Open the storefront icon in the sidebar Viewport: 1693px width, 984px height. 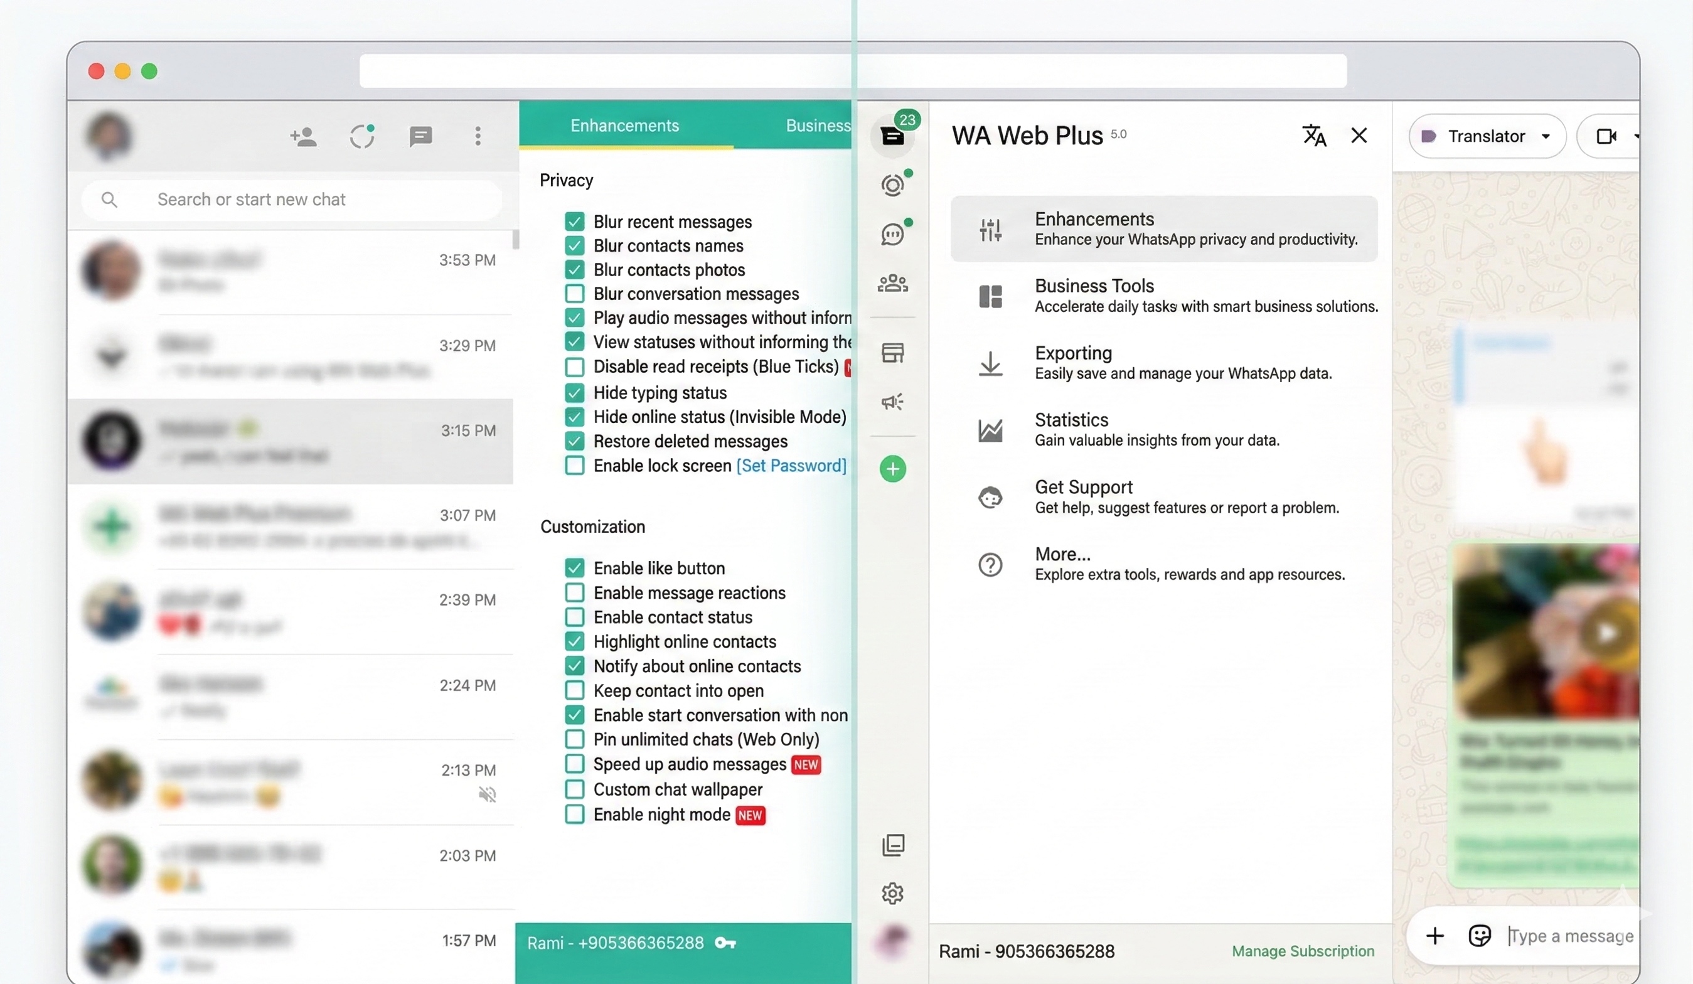[x=892, y=352]
